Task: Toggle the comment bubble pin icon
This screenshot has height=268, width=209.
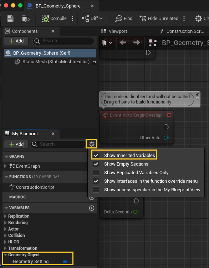Action: pyautogui.click(x=198, y=94)
